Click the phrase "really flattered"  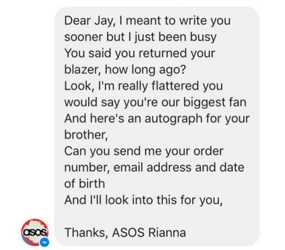pos(158,86)
